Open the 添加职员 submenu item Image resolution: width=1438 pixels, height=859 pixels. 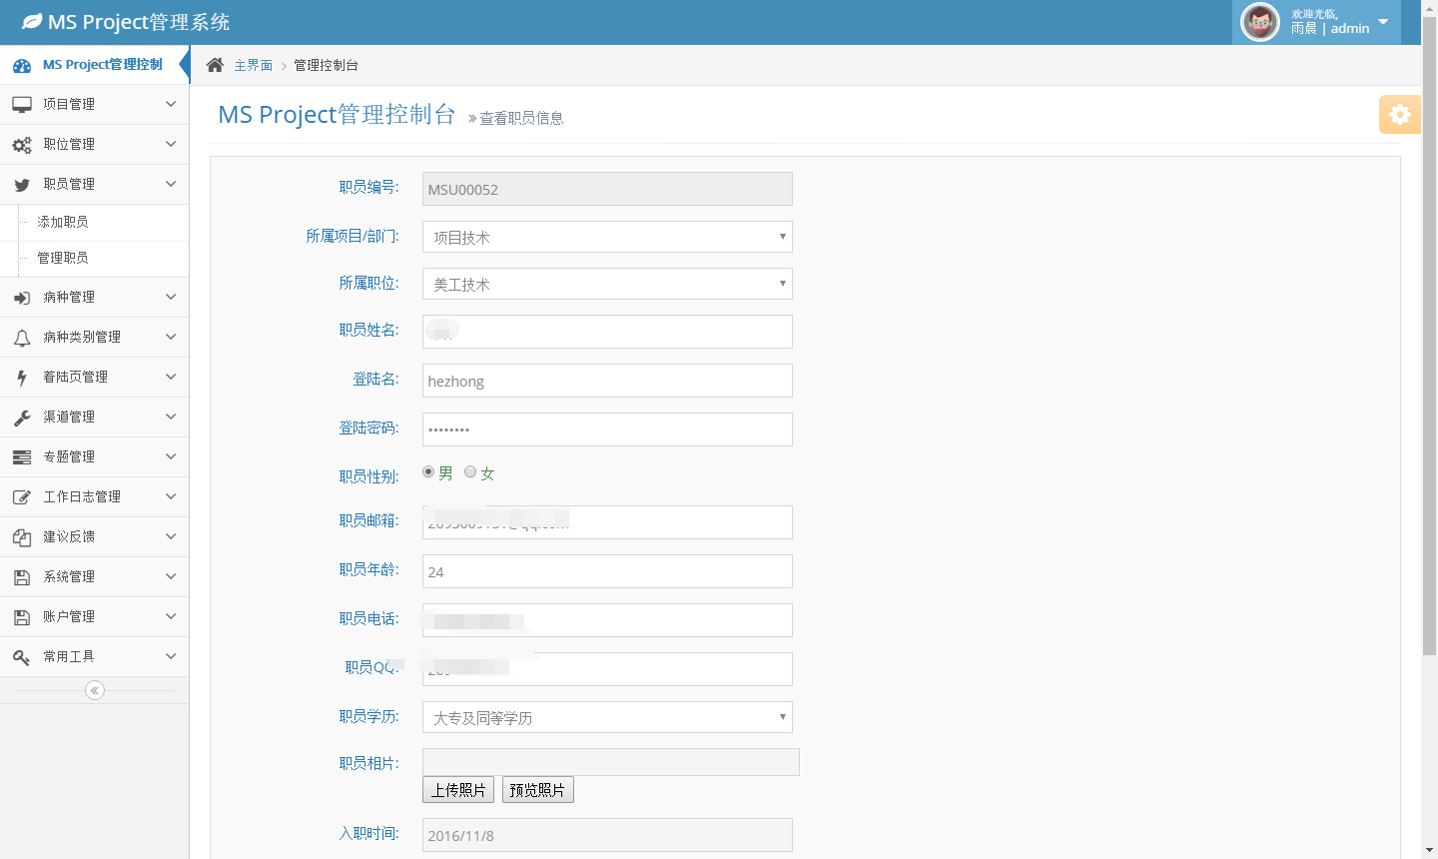63,222
